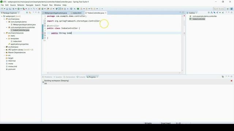234x131 pixels.
Task: Open the Run dropdown arrow
Action: [x=21, y=9]
